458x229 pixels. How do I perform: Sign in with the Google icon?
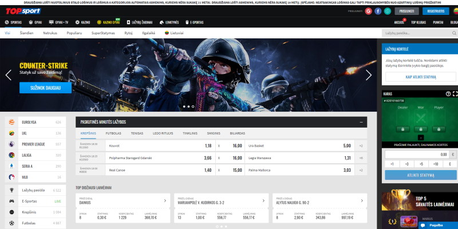point(369,11)
